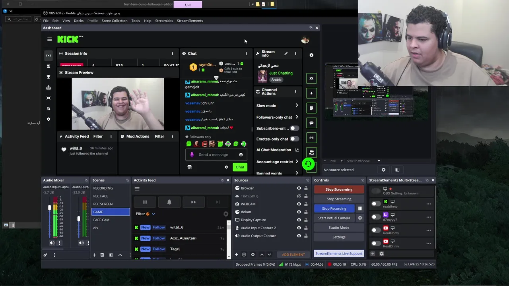Click Stop Recording button
Viewport: 509px width, 286px height.
pyautogui.click(x=334, y=209)
